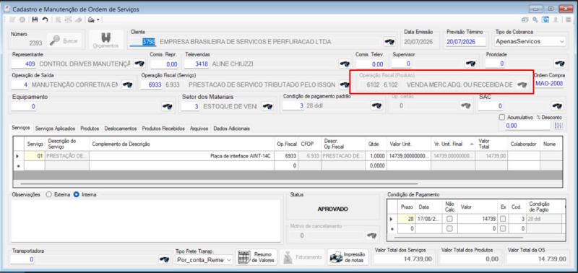Click the save floppy disk toolbar icon
The image size is (578, 273).
[x=35, y=19]
